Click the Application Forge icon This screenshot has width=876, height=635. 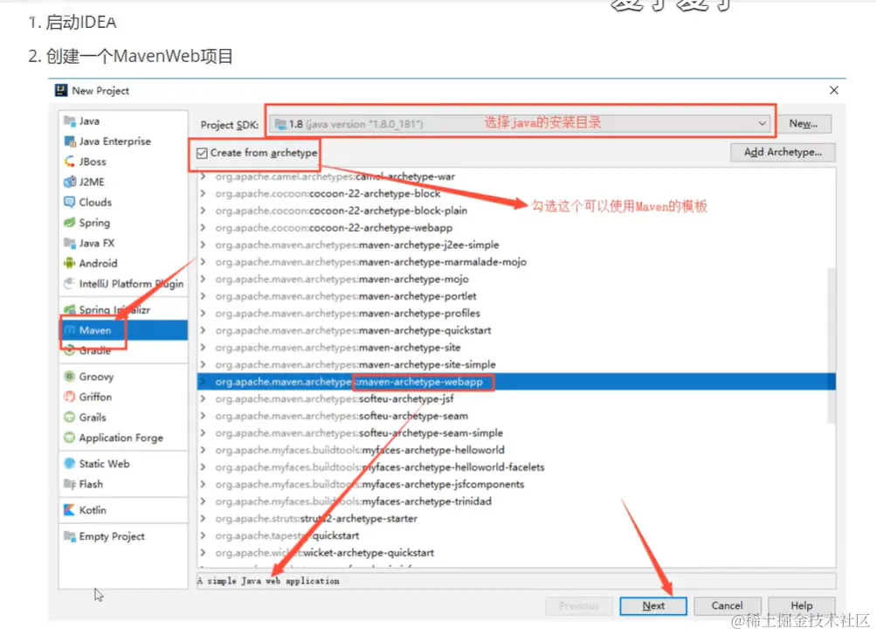tap(70, 438)
